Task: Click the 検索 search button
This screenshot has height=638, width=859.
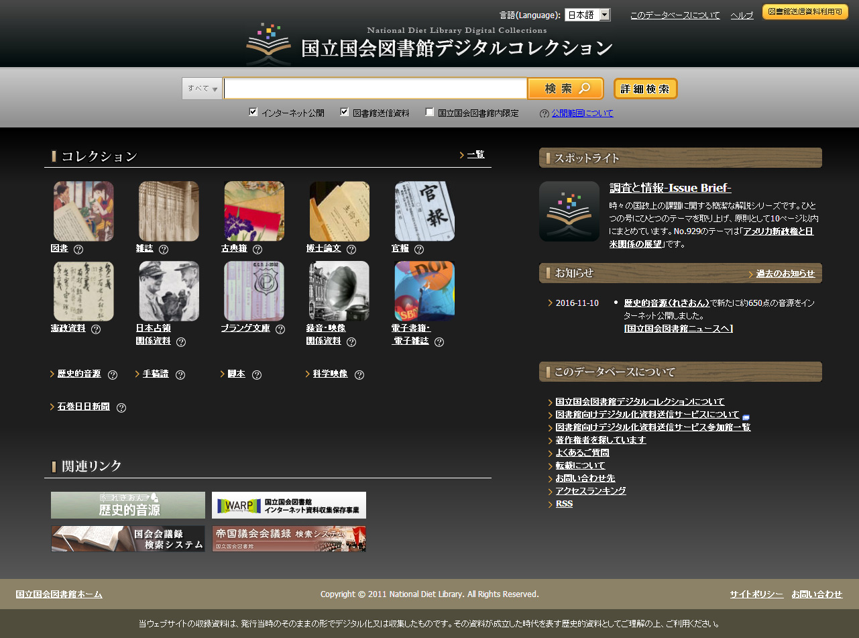Action: click(566, 89)
